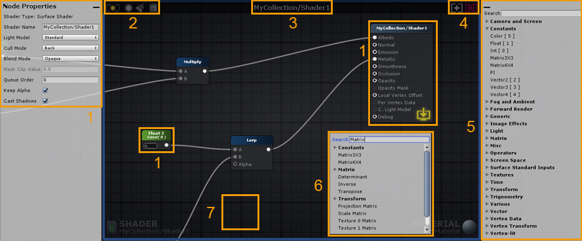Open the Light Model dropdown
This screenshot has height=241, width=582.
click(x=70, y=37)
